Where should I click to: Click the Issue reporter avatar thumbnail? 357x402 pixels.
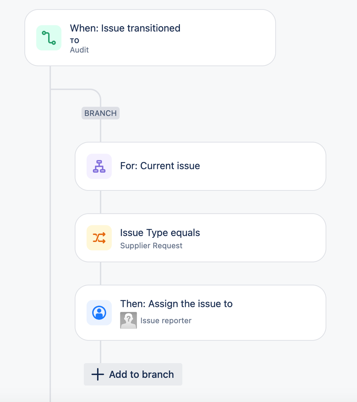[x=129, y=320]
